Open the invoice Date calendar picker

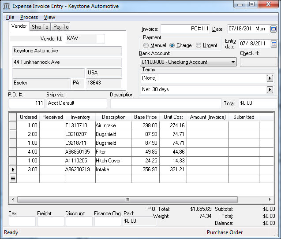274,29
